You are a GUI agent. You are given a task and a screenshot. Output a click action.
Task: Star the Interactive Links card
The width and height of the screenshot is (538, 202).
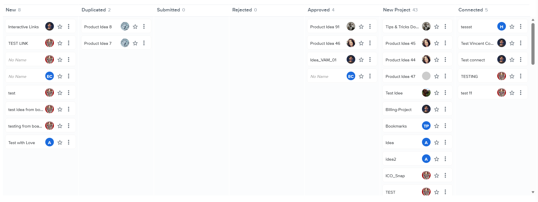(60, 27)
